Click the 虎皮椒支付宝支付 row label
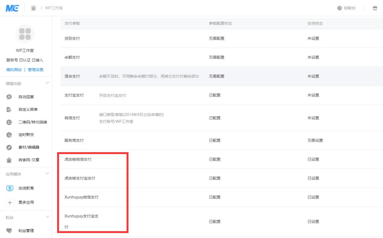Image resolution: width=383 pixels, height=238 pixels. [x=80, y=178]
